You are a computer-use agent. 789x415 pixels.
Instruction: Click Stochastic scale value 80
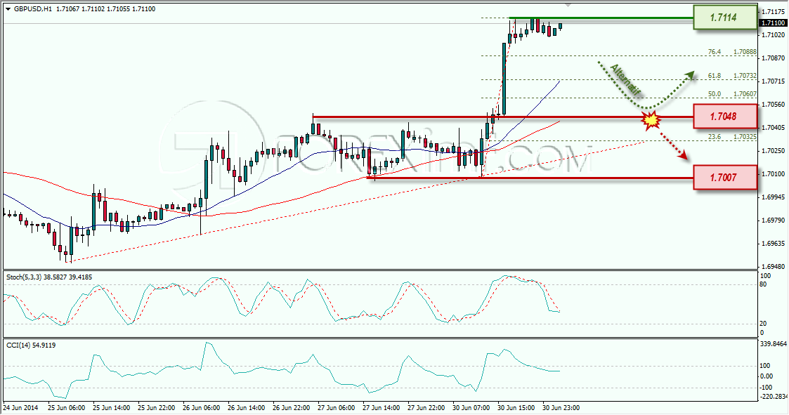pyautogui.click(x=763, y=284)
